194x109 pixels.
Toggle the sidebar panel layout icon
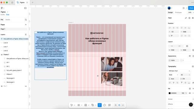(x=25, y=8)
